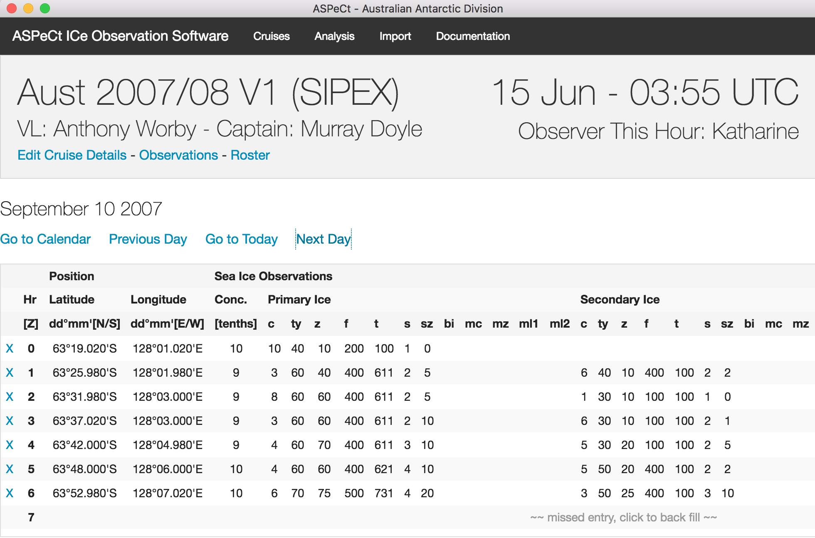Select longitude 128°07.020'E cell
This screenshot has height=538, width=815.
pyautogui.click(x=168, y=493)
